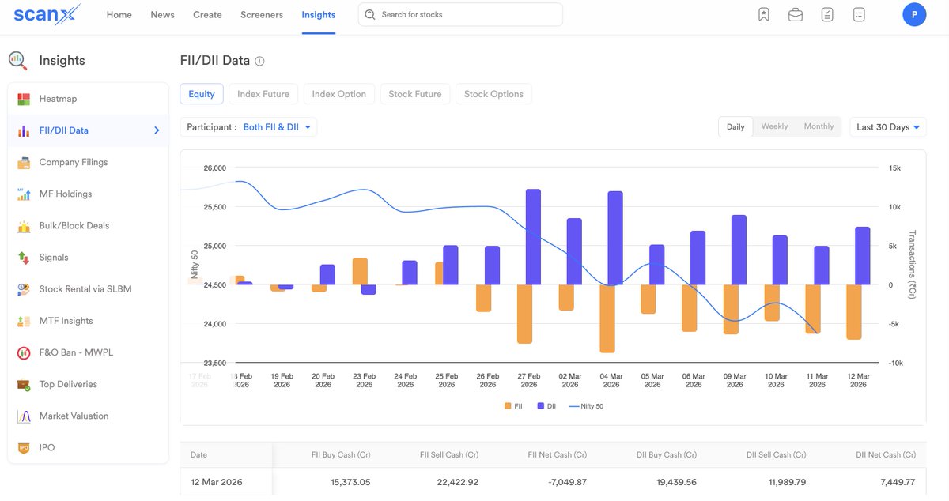The image size is (949, 501).
Task: Switch chart interval to Daily
Action: tap(735, 126)
